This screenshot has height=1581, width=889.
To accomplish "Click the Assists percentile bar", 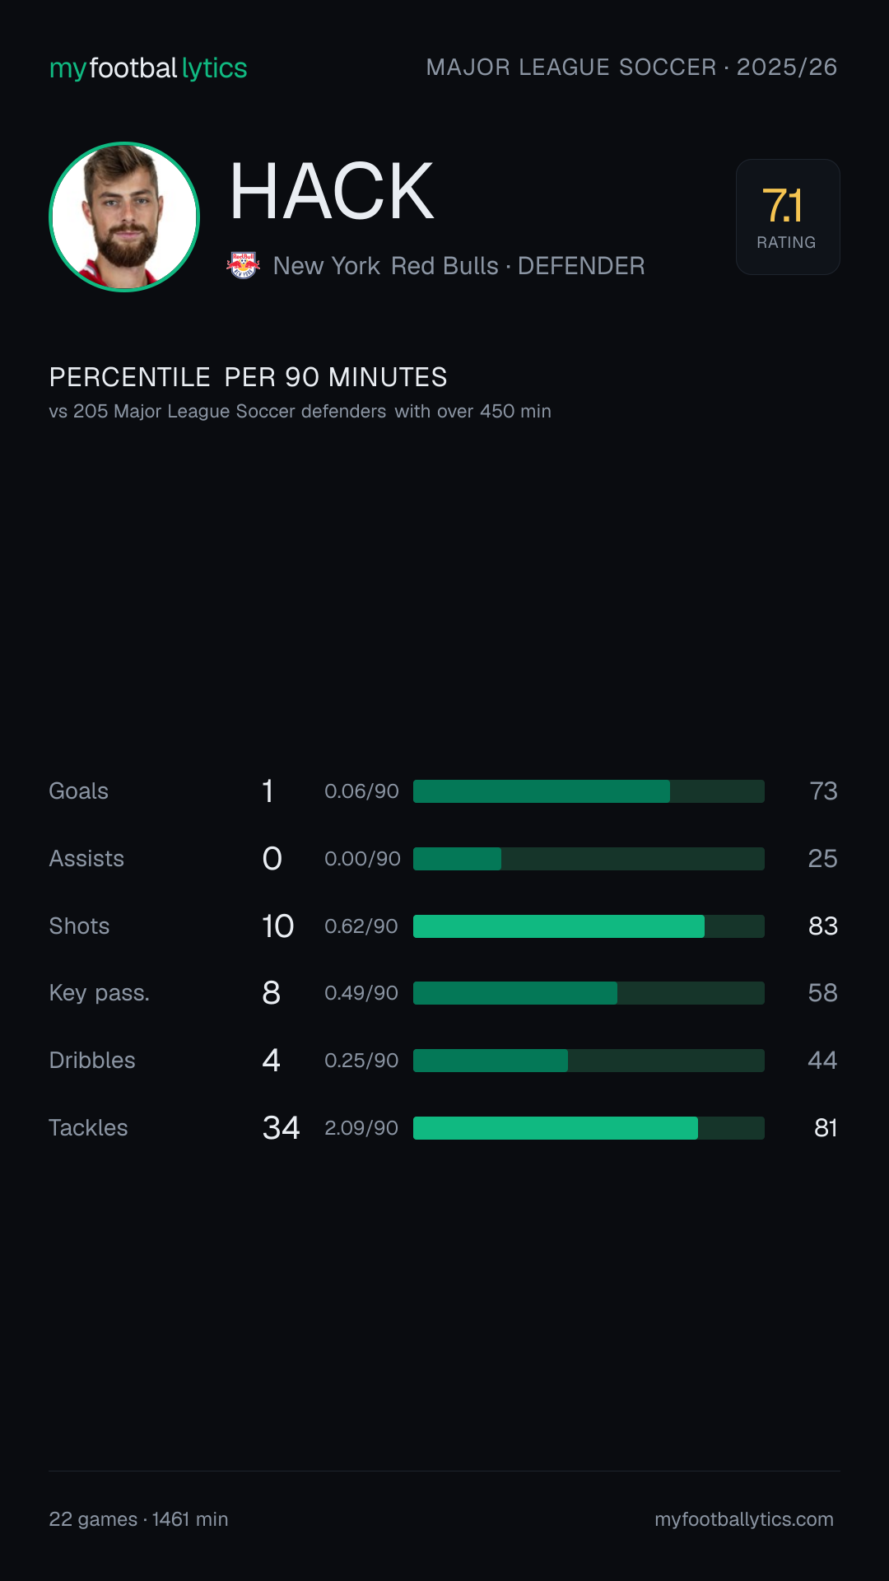I will pyautogui.click(x=589, y=859).
